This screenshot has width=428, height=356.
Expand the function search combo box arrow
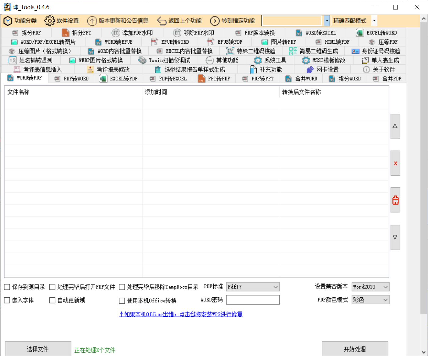click(x=327, y=20)
